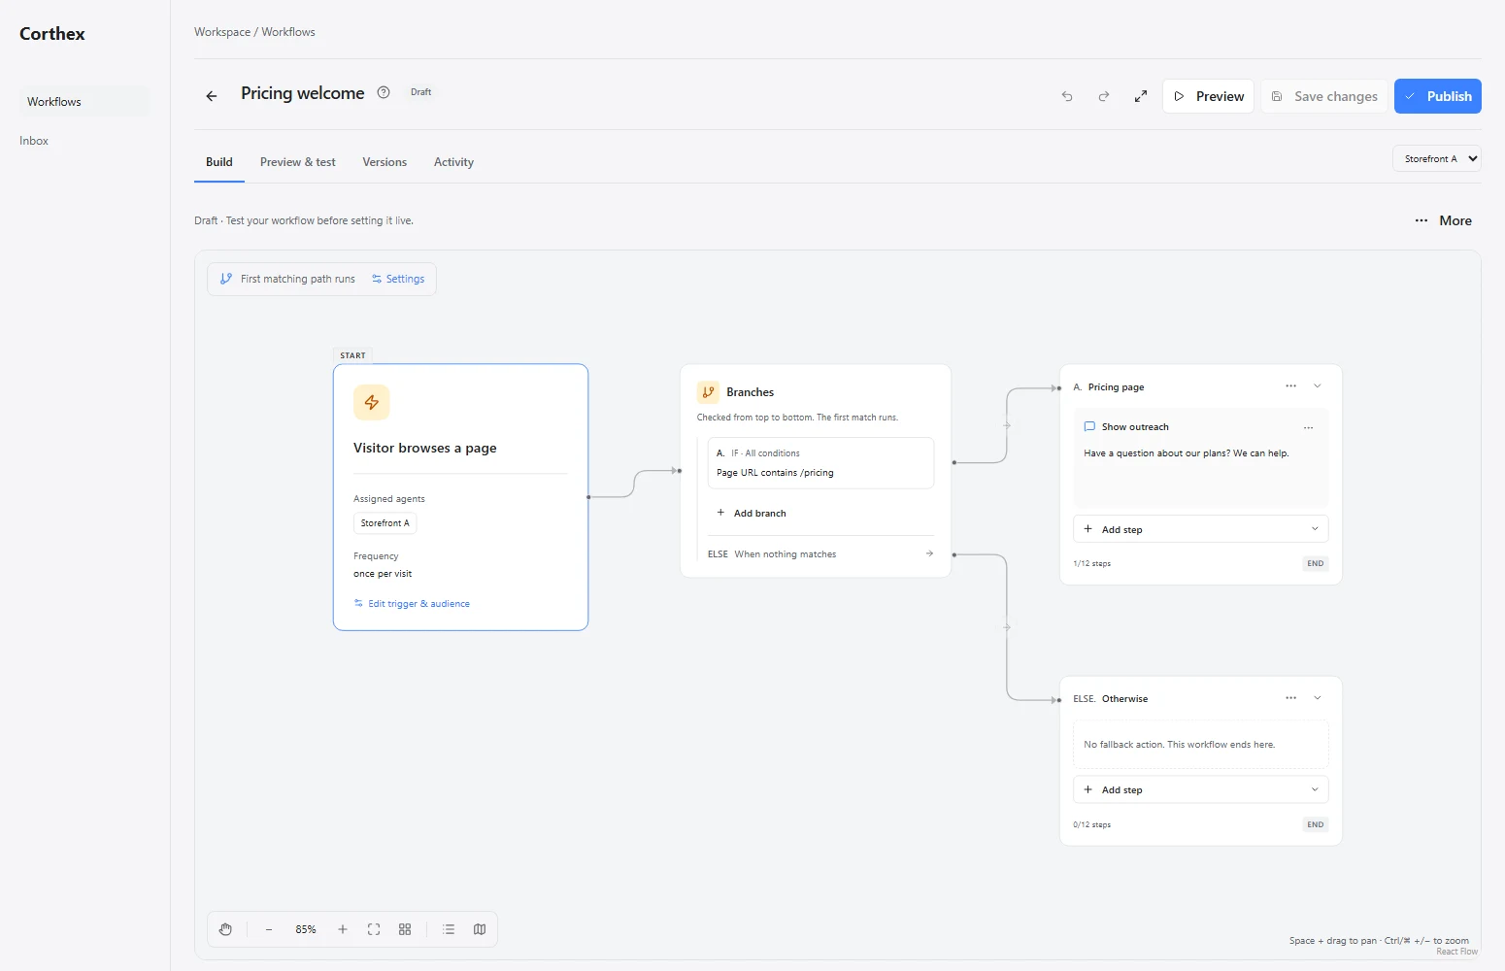Select Workflows in the sidebar
Viewport: 1505px width, 971px height.
coord(84,102)
